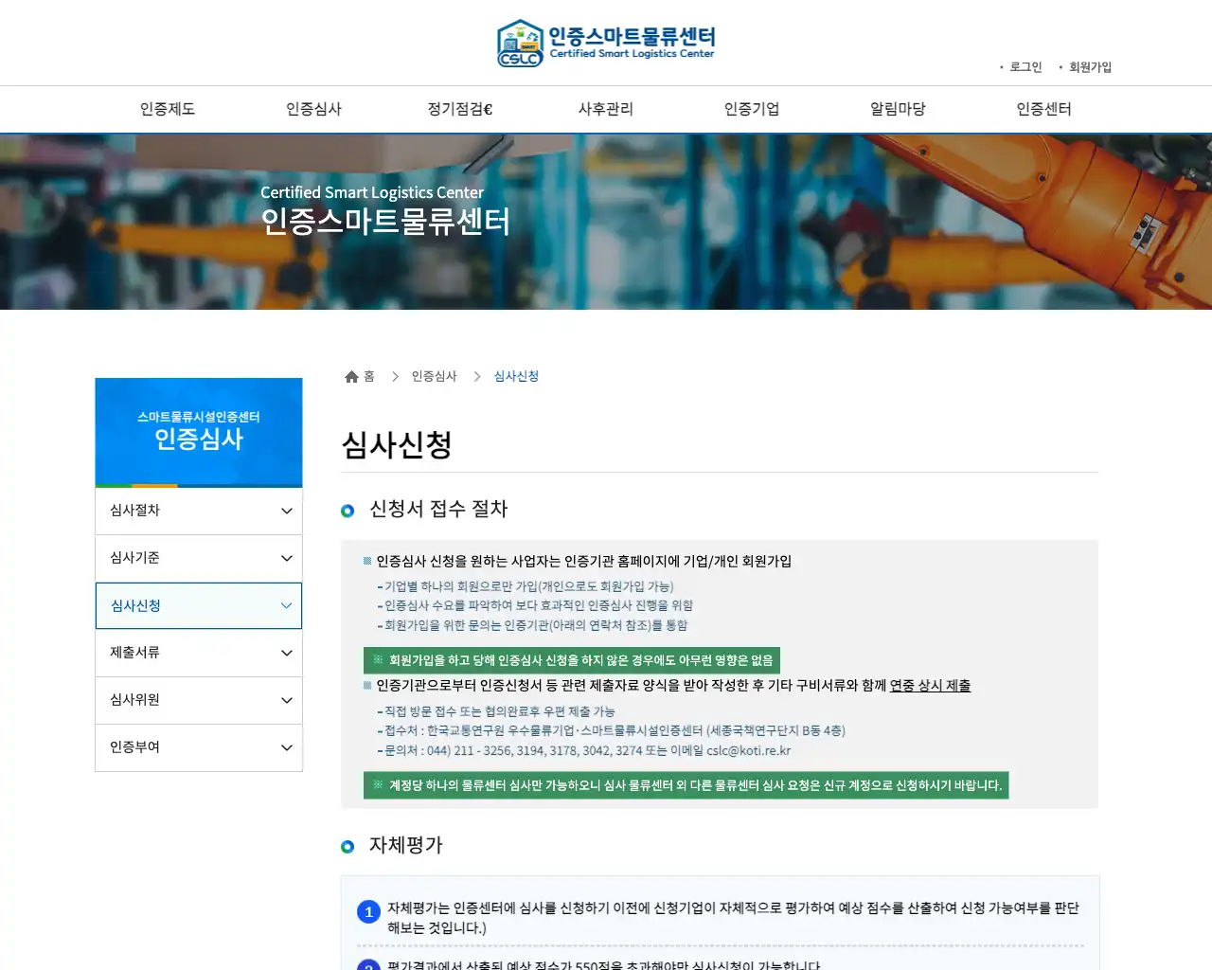
Task: Select 제출서류 in the sidebar
Action: click(x=199, y=653)
